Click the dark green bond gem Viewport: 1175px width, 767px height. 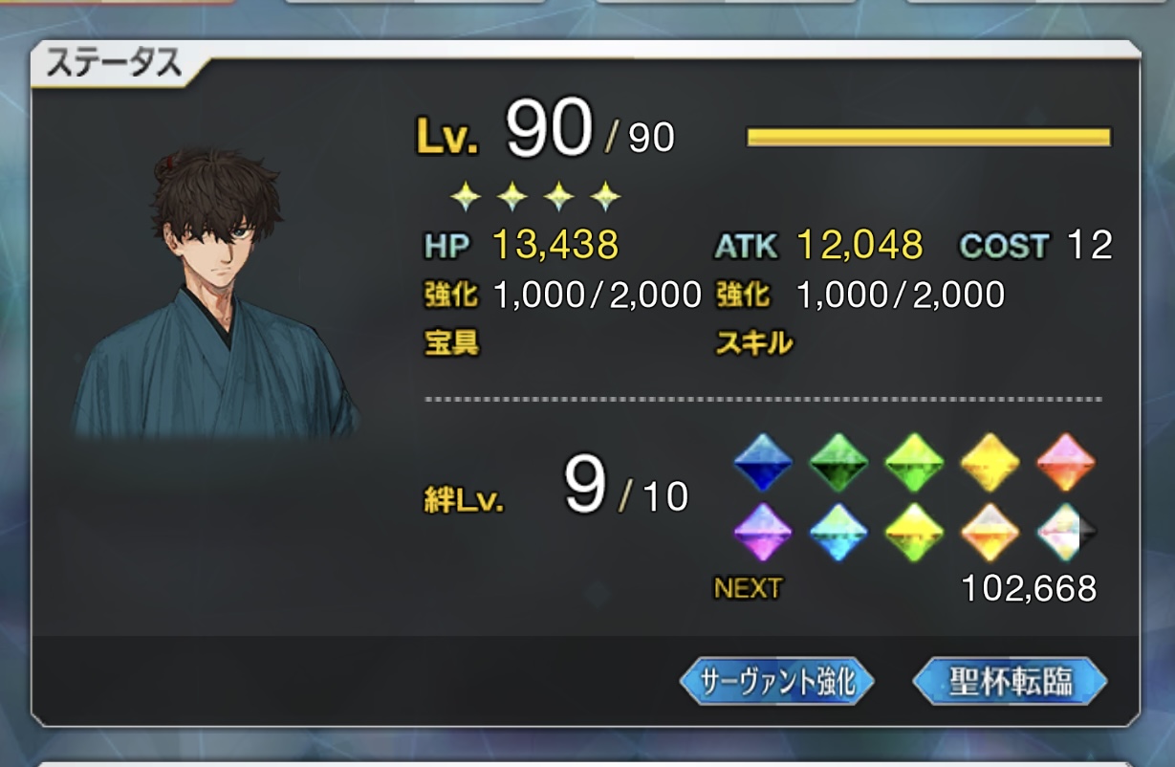(838, 463)
